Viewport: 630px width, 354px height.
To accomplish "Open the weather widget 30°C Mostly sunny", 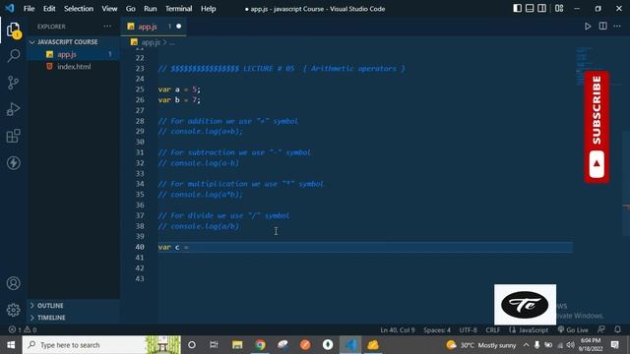I will (481, 345).
